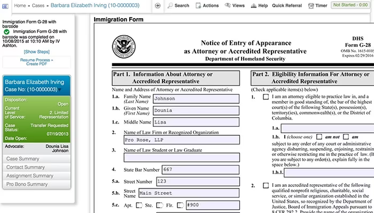This screenshot has width=374, height=213.
Task: Click the #900 unit number field
Action: tap(213, 205)
